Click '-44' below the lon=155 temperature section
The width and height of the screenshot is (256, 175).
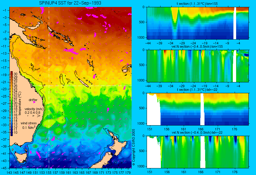[148, 43]
